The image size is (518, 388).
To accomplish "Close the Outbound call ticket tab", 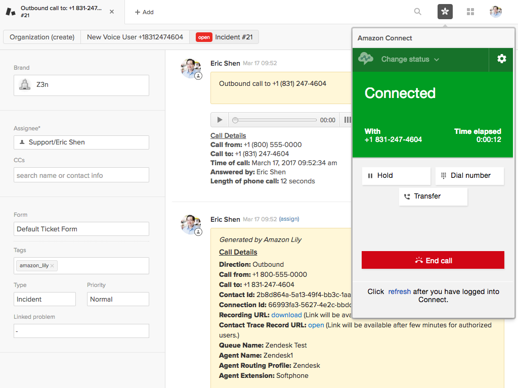I will coord(112,12).
